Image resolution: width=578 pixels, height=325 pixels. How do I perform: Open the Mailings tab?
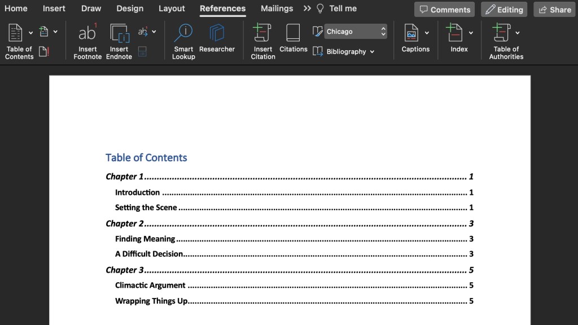tap(277, 8)
